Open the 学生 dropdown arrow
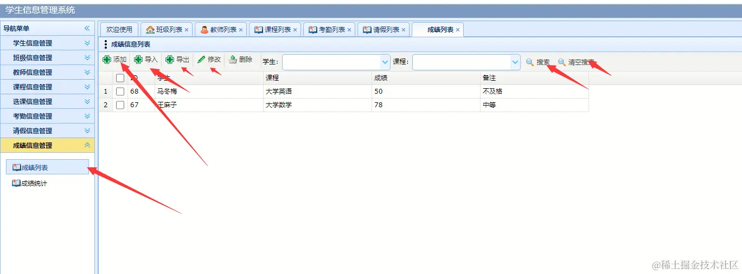This screenshot has height=274, width=742. 385,62
